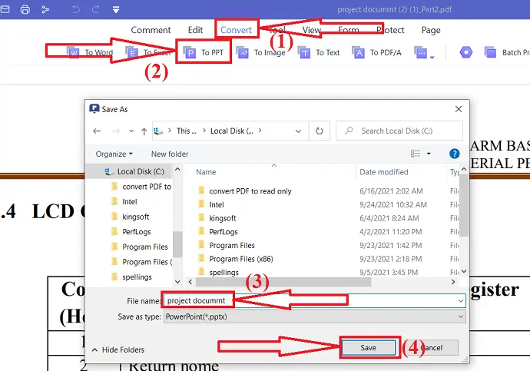Screen dimensions: 530x371
Task: Click the horizontal scrollbar of file list
Action: pyautogui.click(x=283, y=282)
